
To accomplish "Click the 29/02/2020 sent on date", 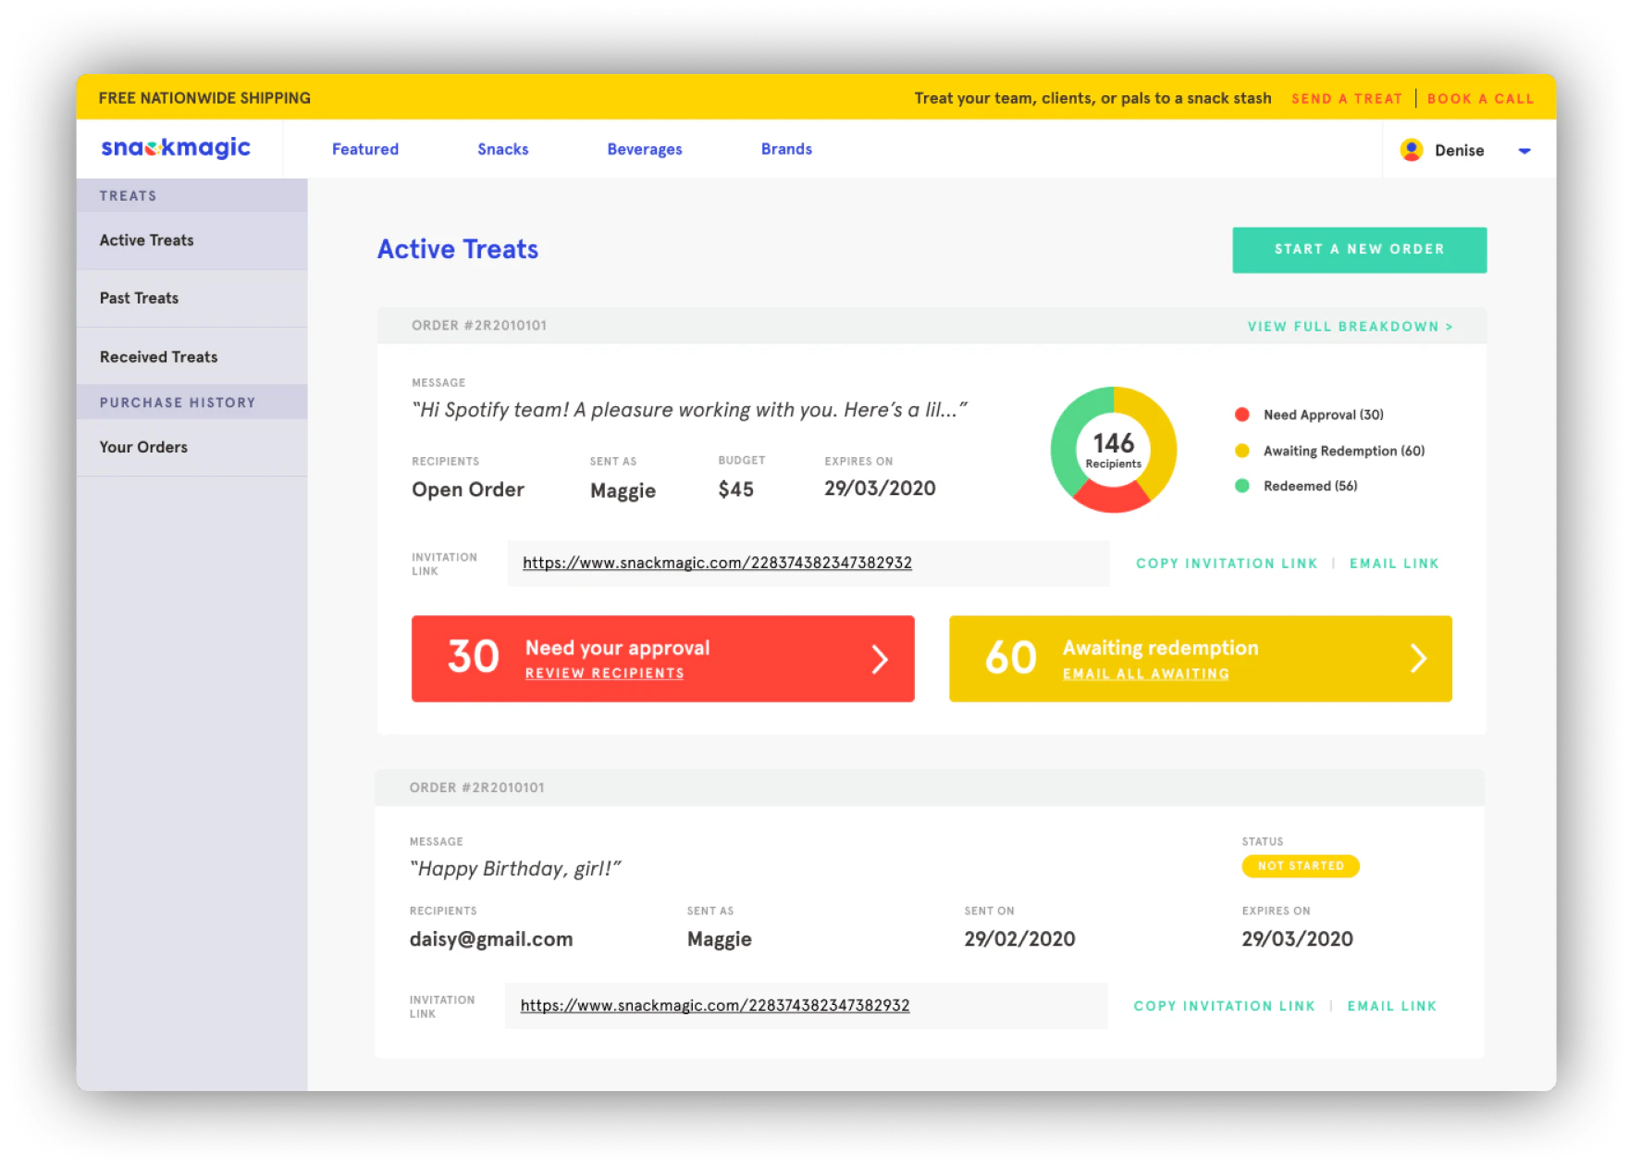I will 1019,939.
